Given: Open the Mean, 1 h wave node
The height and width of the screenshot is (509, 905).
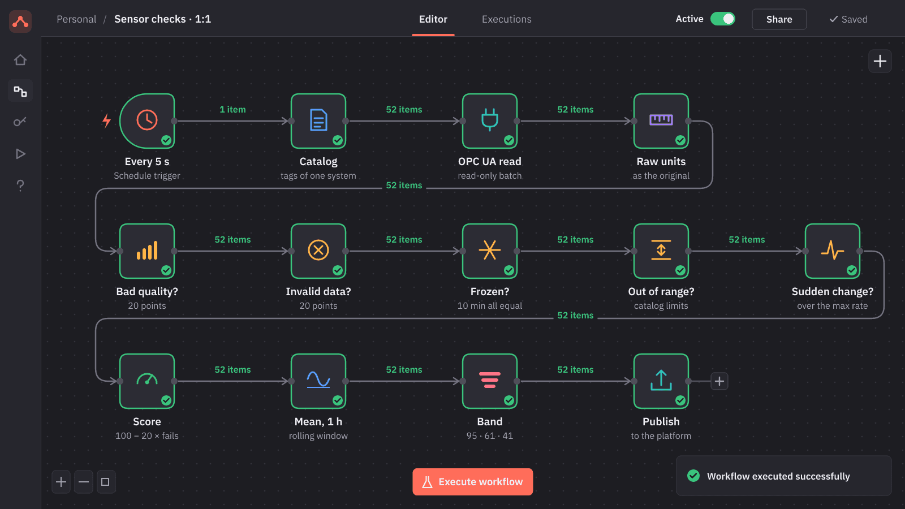Looking at the screenshot, I should click(x=318, y=381).
